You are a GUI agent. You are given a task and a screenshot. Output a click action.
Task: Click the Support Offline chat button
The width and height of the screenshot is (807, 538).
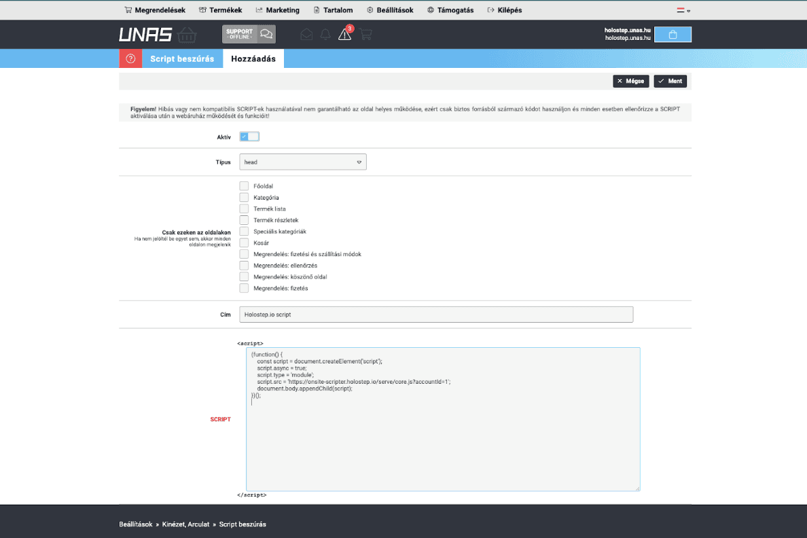(249, 35)
